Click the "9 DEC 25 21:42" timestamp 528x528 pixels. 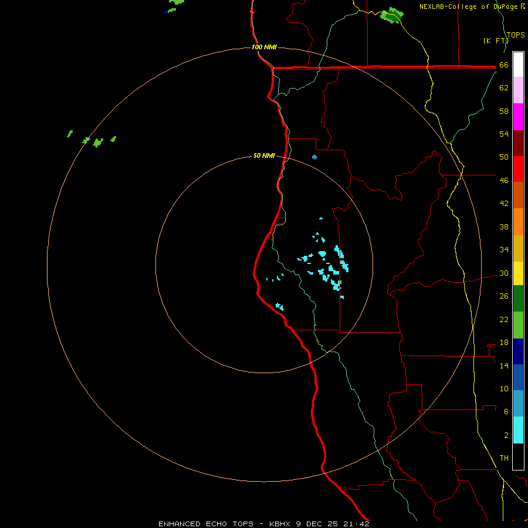point(333,524)
